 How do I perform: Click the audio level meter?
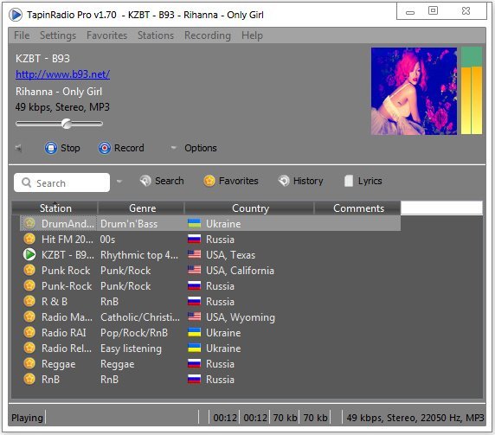click(x=472, y=91)
